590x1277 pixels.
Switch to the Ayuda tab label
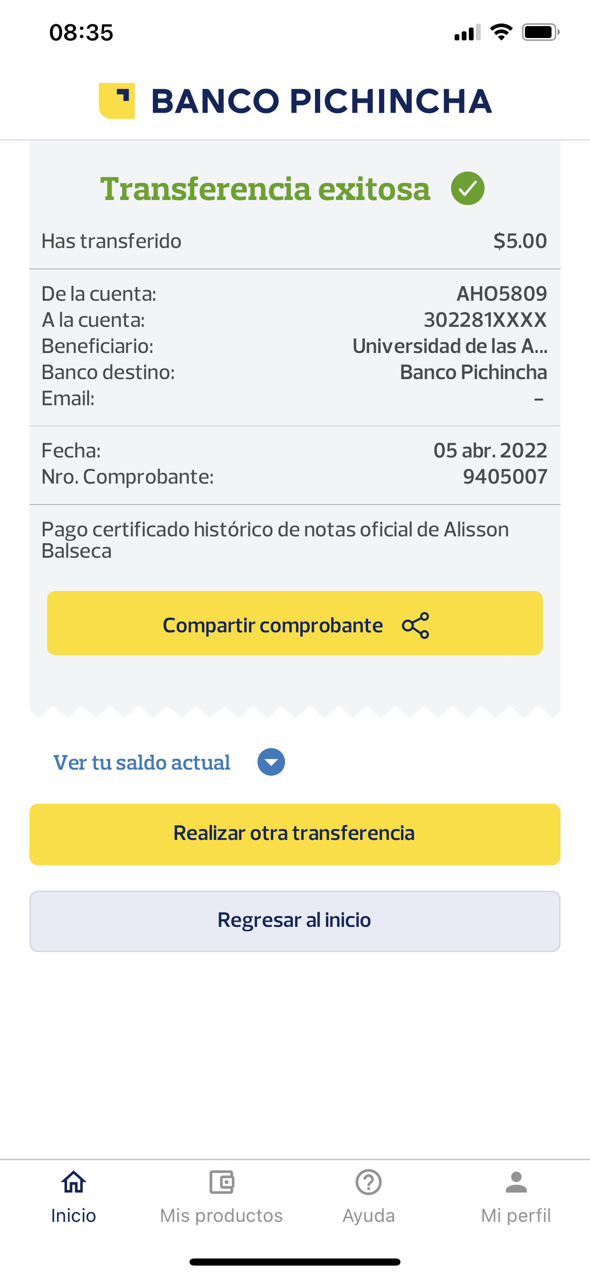click(368, 1216)
